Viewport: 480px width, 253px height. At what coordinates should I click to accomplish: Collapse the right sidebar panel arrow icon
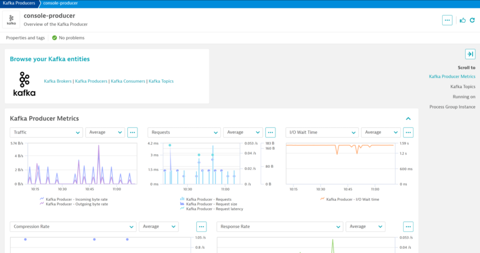(470, 54)
